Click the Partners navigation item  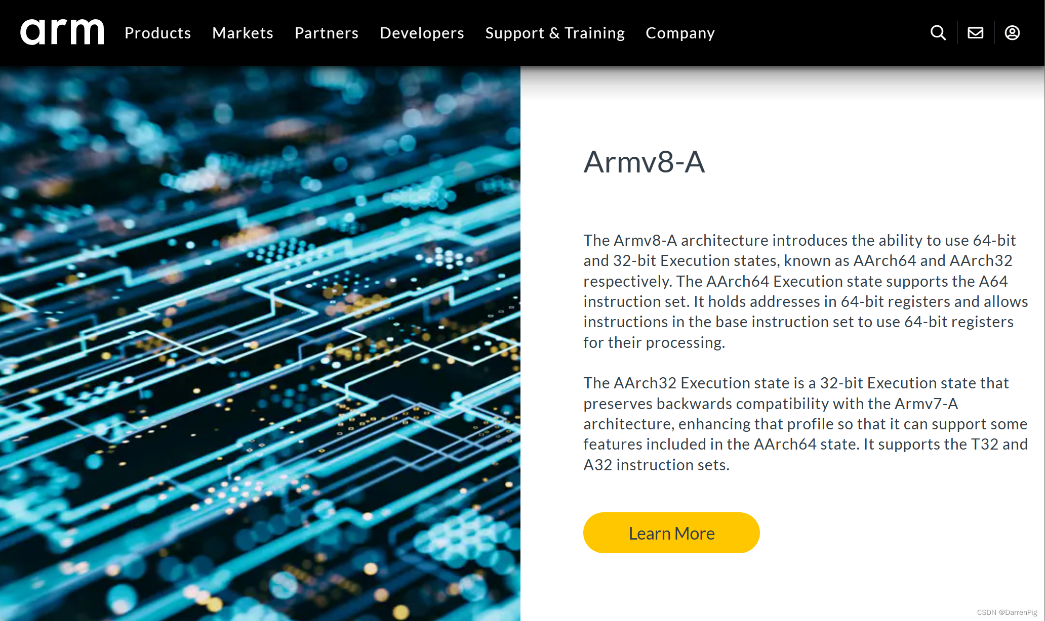(326, 32)
